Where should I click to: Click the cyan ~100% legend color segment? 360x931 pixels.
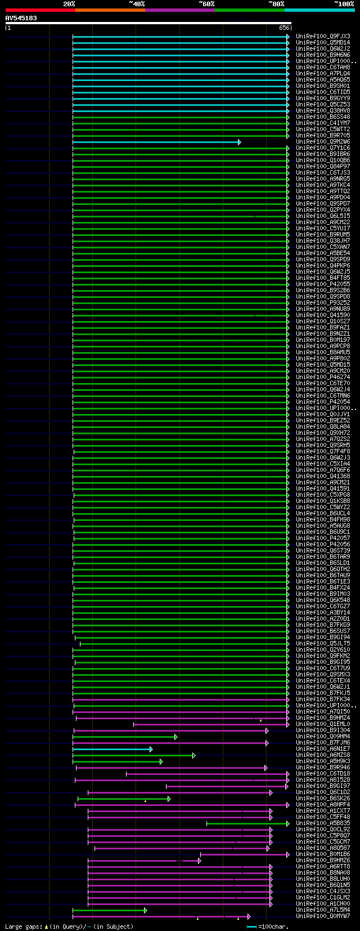319,10
